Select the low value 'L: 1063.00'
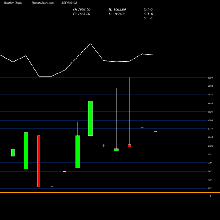Screen dimensions: 220x220 (117, 14)
